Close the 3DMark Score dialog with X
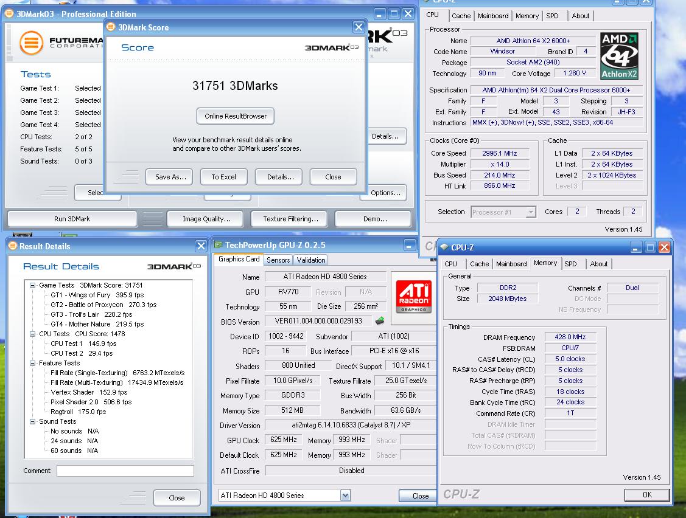 (359, 27)
